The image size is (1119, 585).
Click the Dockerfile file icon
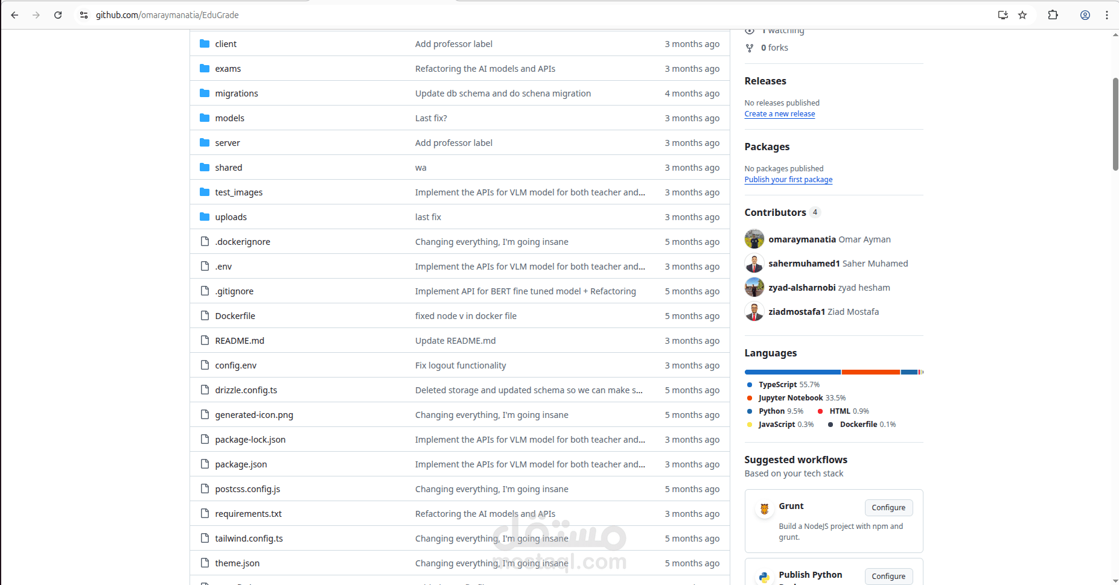pos(205,315)
